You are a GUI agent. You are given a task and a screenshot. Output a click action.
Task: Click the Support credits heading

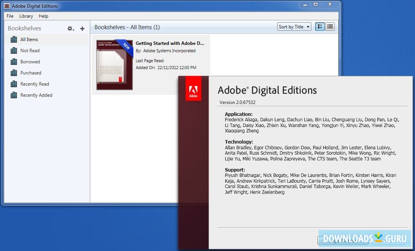(x=235, y=170)
